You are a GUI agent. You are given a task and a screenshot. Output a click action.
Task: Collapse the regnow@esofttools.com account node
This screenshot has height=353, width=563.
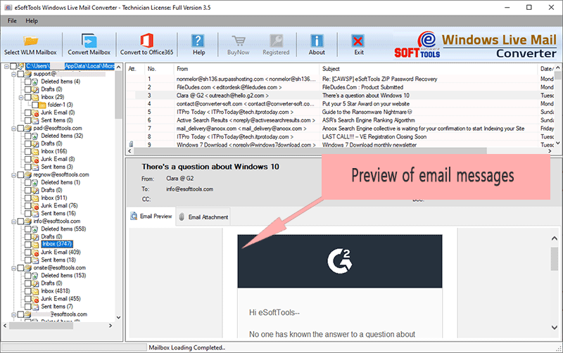[x=13, y=174]
